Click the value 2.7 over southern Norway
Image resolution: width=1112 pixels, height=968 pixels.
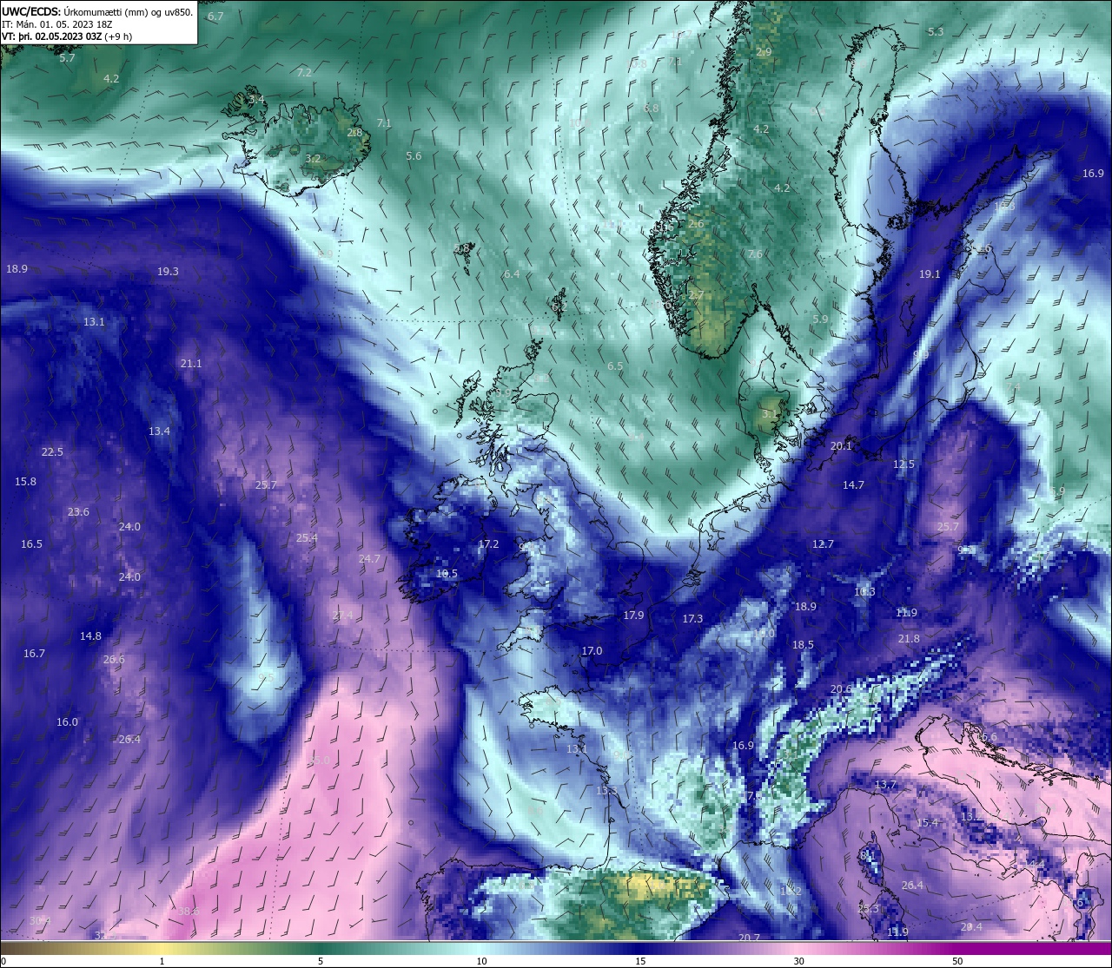pyautogui.click(x=696, y=295)
